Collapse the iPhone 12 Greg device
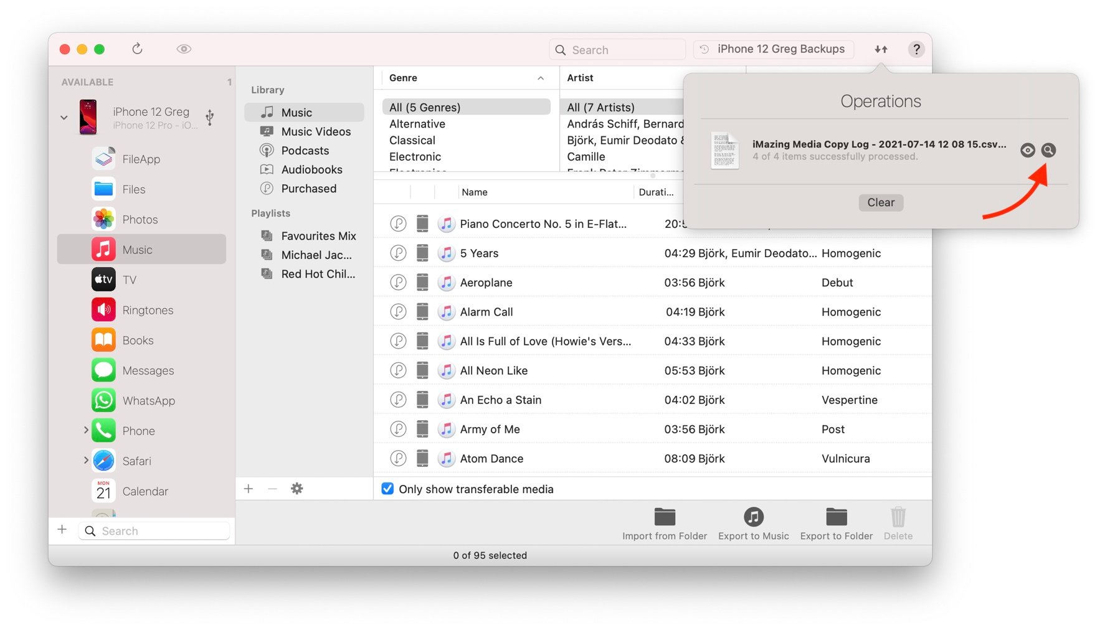The width and height of the screenshot is (1110, 630). pyautogui.click(x=64, y=117)
